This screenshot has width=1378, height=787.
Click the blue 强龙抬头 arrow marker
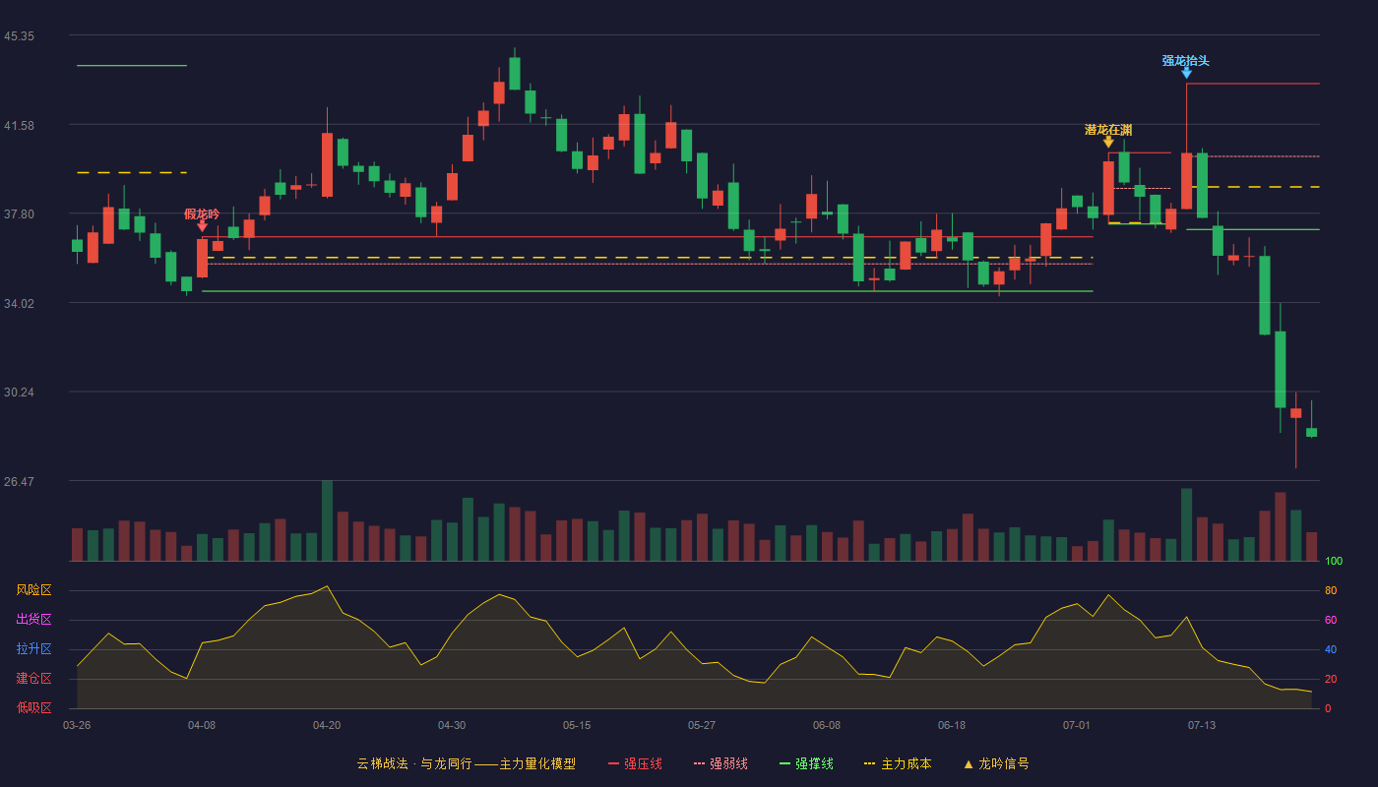click(x=1186, y=73)
